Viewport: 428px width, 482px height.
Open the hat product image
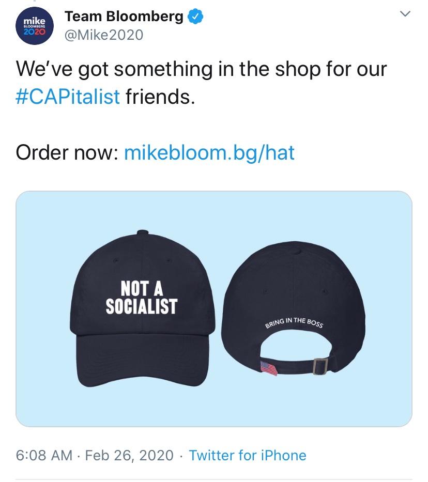click(x=214, y=310)
